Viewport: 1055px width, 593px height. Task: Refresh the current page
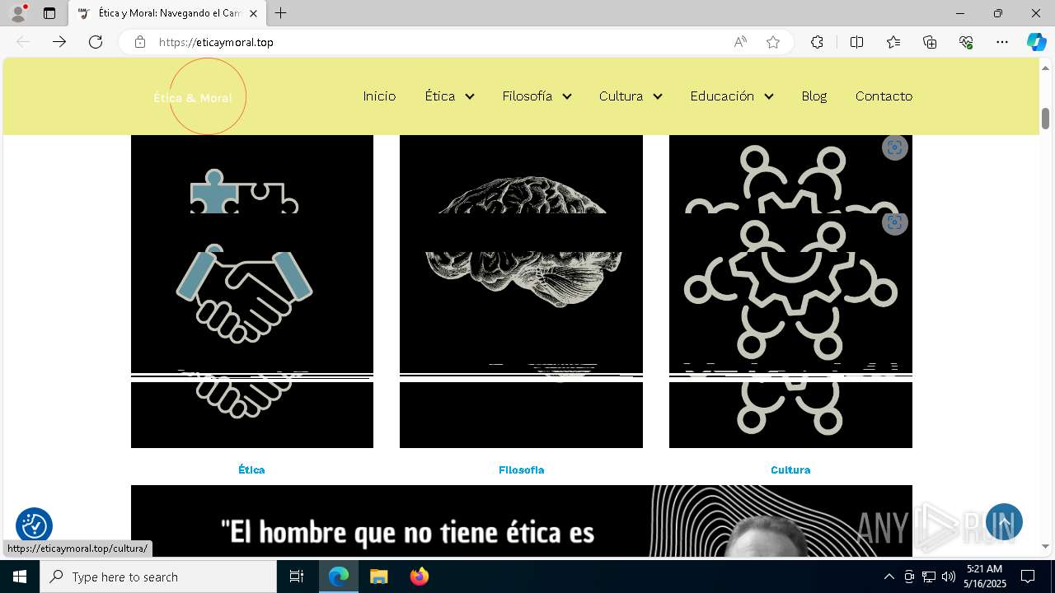click(96, 42)
